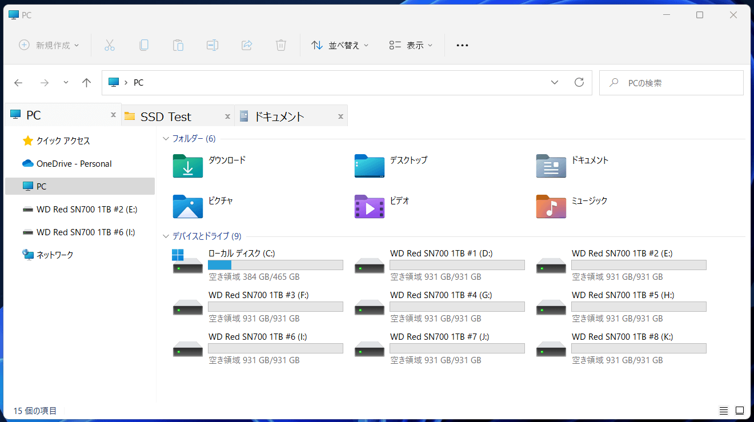Select the ミュージック folder icon
The width and height of the screenshot is (754, 422).
(551, 206)
